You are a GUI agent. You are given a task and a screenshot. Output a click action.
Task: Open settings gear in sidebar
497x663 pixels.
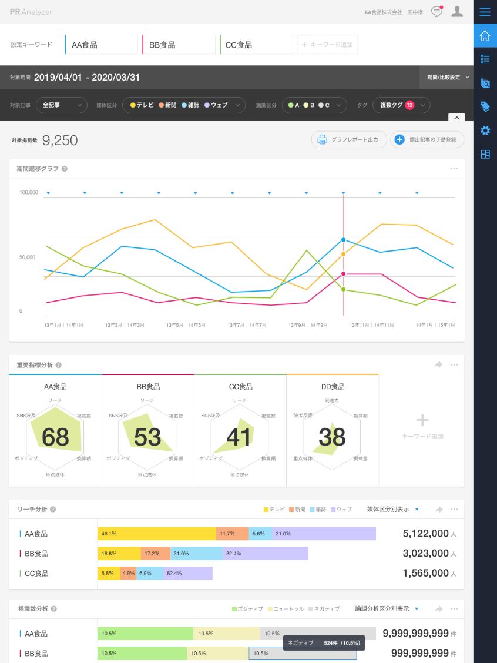click(x=485, y=130)
